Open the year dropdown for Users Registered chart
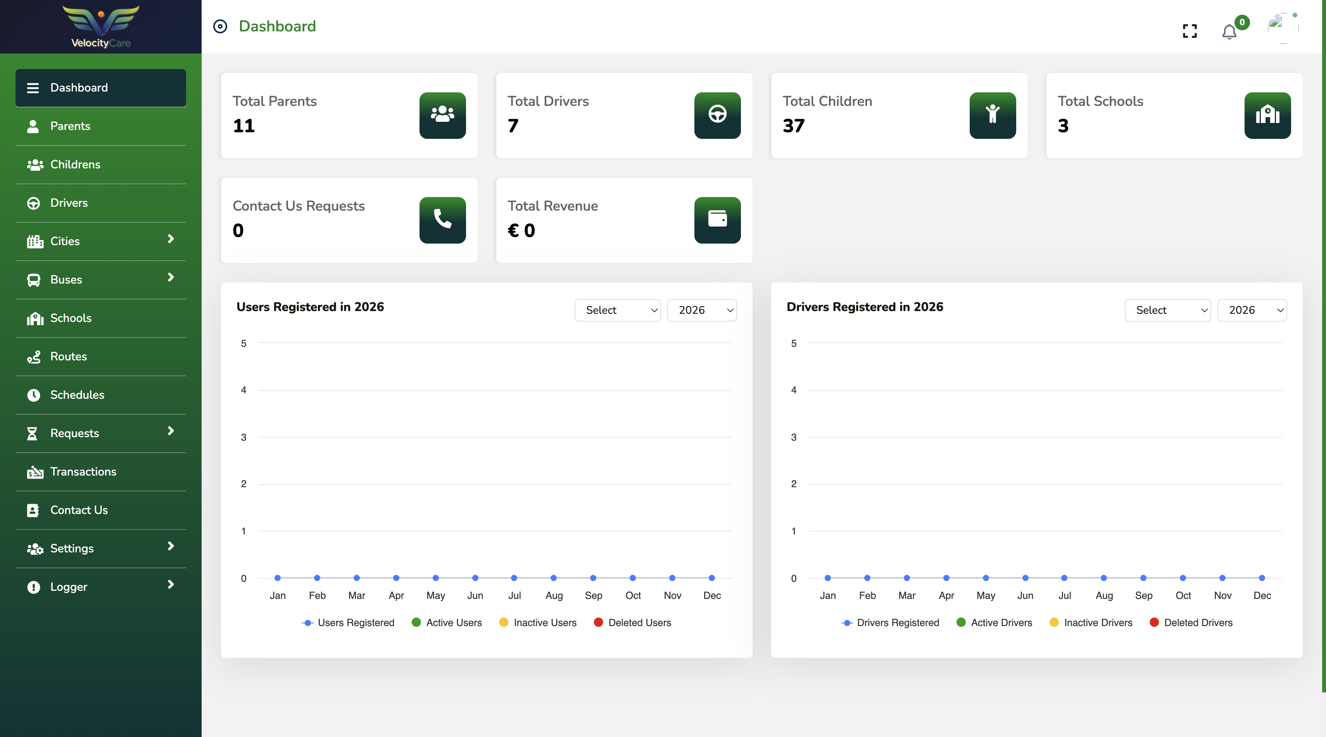 (702, 310)
